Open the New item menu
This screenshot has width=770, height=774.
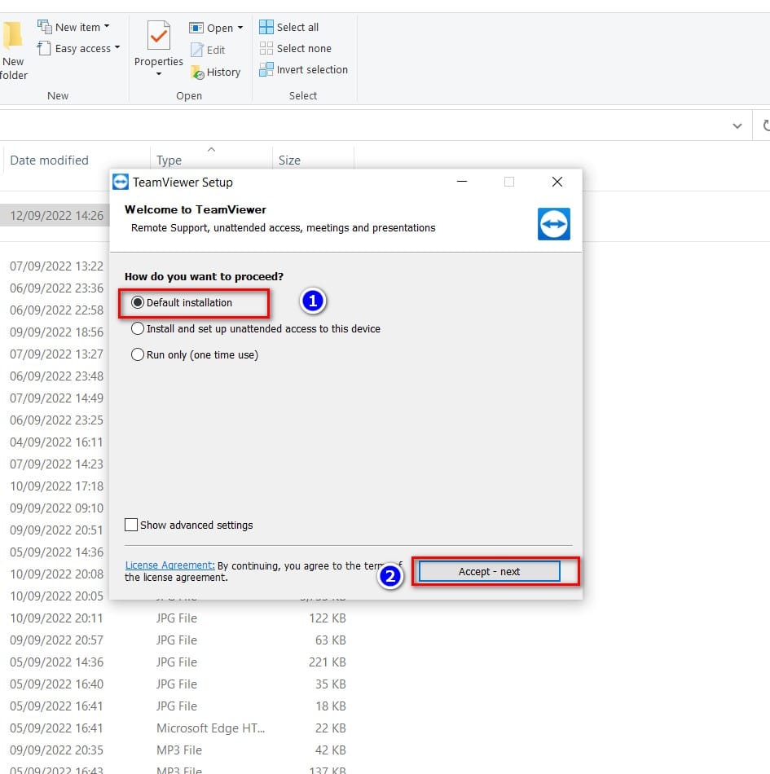[73, 27]
